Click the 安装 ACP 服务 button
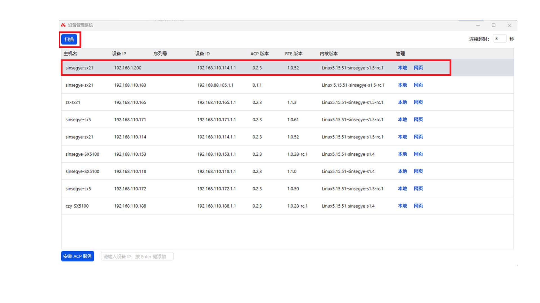The width and height of the screenshot is (540, 303). point(77,256)
